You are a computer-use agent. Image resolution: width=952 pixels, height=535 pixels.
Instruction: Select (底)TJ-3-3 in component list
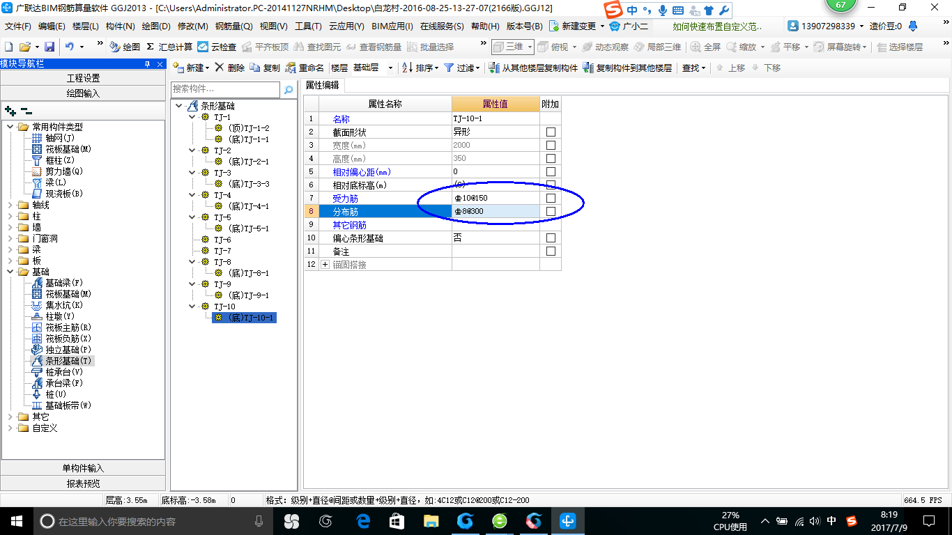248,184
